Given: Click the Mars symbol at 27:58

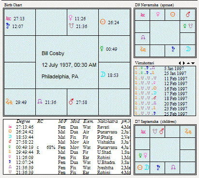Looking at the screenshot, I should pos(71,102).
